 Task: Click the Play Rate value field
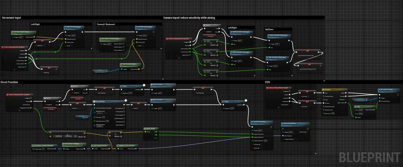(x=103, y=117)
